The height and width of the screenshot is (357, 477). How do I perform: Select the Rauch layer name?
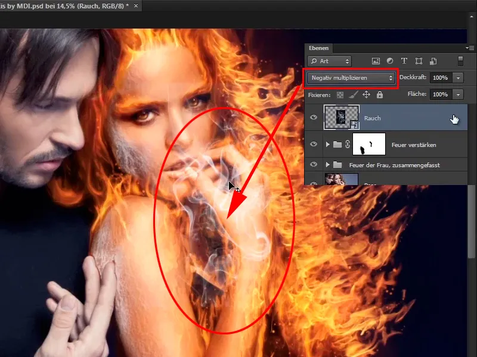pos(372,118)
